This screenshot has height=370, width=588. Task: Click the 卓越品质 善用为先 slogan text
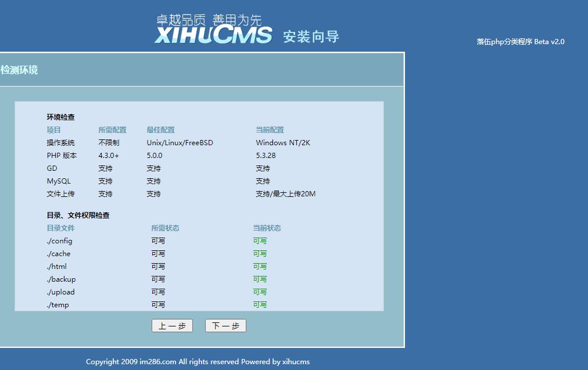click(209, 20)
